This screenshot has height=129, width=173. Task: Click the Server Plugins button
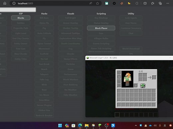pyautogui.click(x=44, y=105)
